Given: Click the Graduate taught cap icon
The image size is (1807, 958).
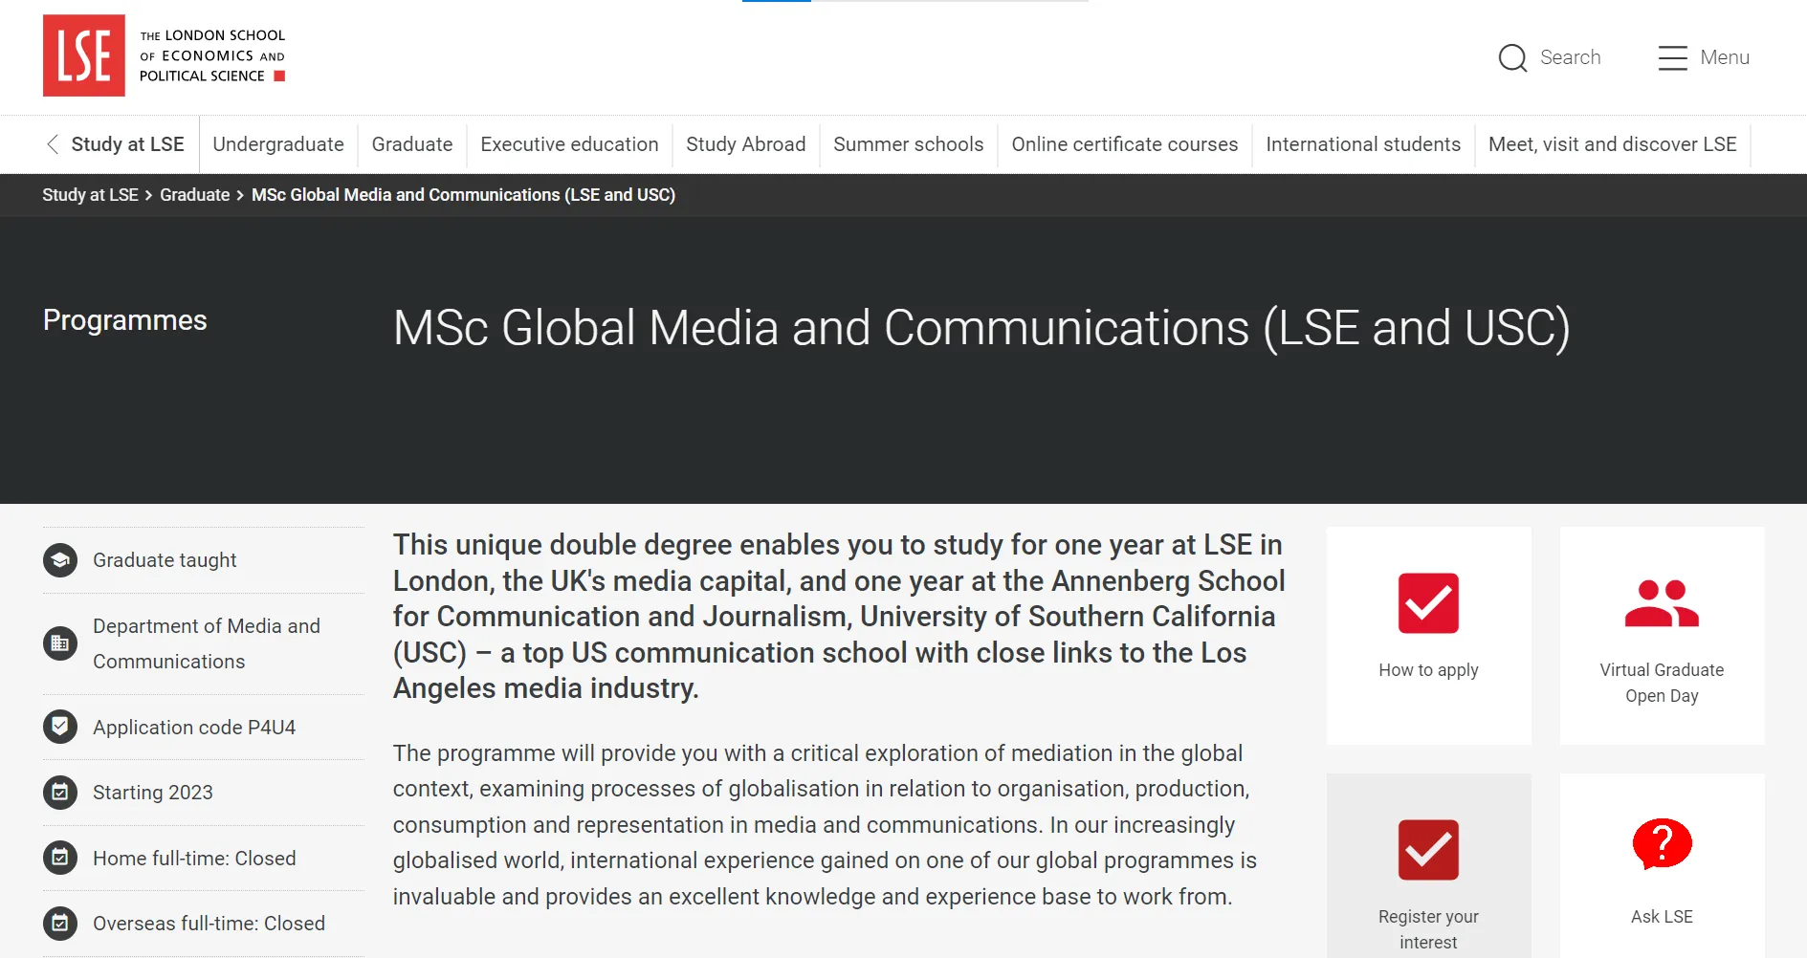Looking at the screenshot, I should [x=60, y=560].
